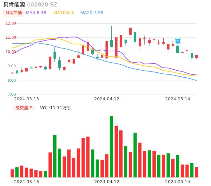Toggle the MA5:8.38 line legend
This screenshot has width=211, height=186.
(36, 13)
